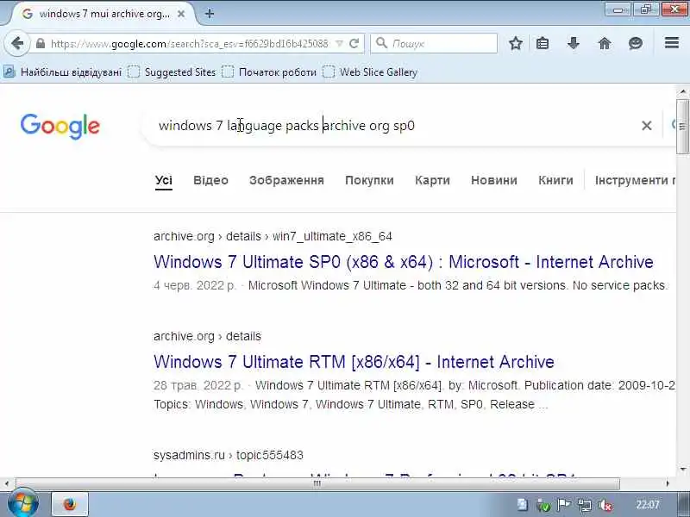Click the padlock site security icon
The width and height of the screenshot is (690, 517).
coord(41,44)
